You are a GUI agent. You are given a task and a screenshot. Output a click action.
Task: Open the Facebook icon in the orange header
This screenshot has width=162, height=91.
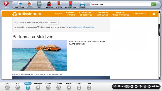pyautogui.click(x=154, y=14)
